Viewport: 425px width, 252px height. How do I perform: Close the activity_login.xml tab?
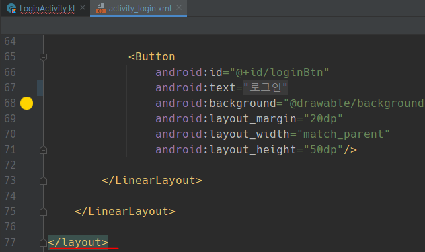pos(179,8)
